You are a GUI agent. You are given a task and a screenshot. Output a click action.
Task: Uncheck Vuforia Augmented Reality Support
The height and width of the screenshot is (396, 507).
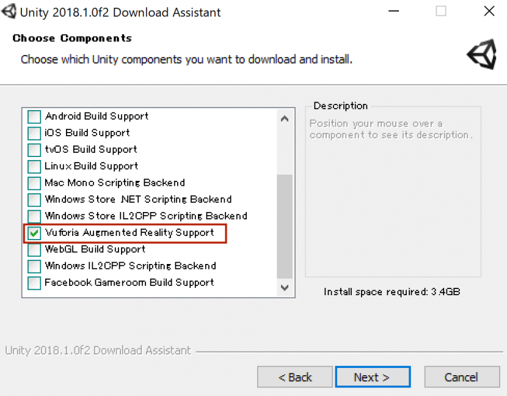coord(35,233)
